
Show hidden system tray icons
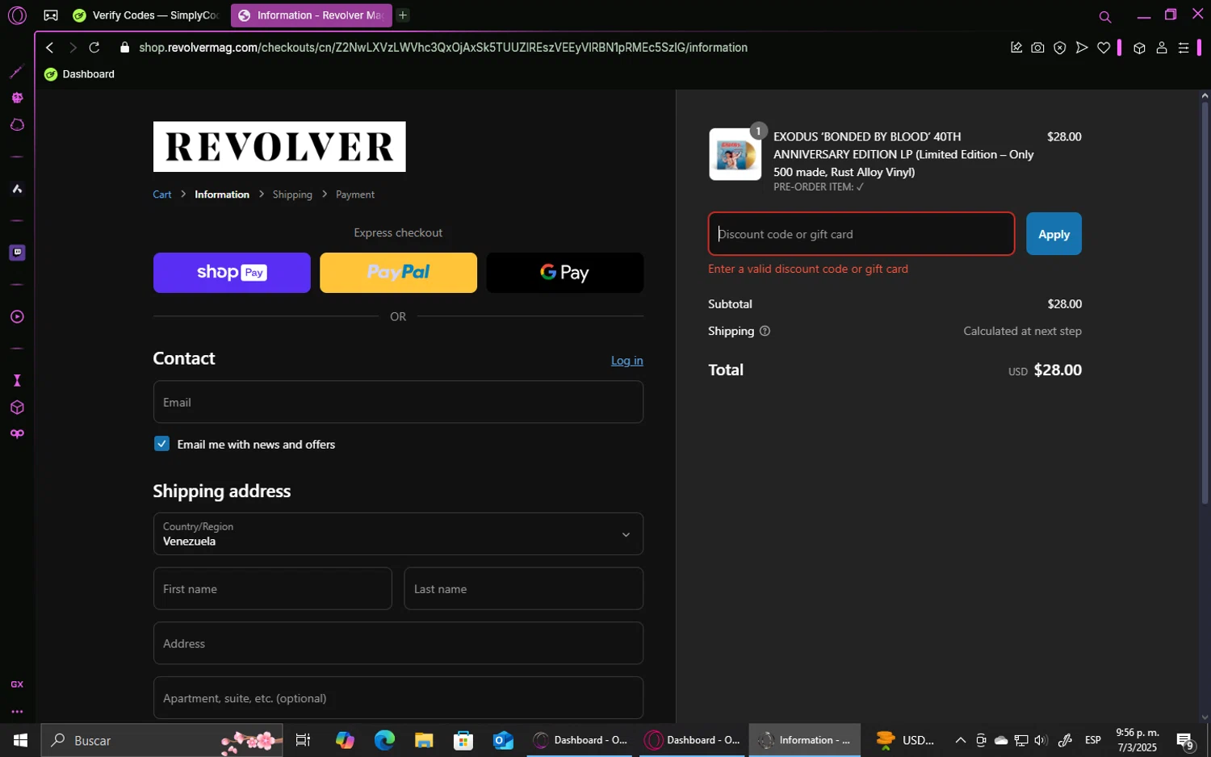pos(960,740)
